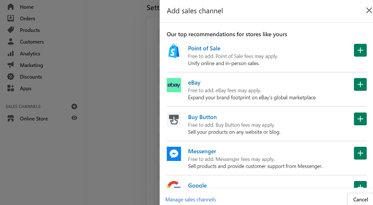Click the plus icon beside Sales Channels
The height and width of the screenshot is (205, 373).
[74, 106]
